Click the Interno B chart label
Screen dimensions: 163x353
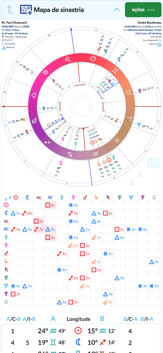pyautogui.click(x=155, y=45)
